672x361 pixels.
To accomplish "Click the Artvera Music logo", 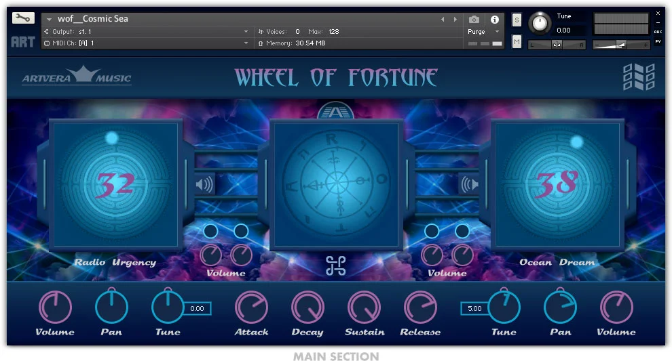I will coord(77,76).
